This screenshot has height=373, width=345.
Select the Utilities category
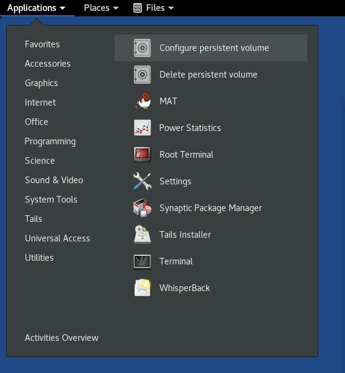pyautogui.click(x=39, y=258)
